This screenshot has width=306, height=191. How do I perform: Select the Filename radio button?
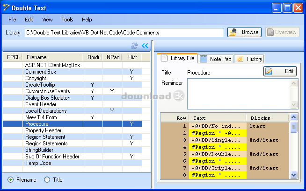click(x=11, y=180)
